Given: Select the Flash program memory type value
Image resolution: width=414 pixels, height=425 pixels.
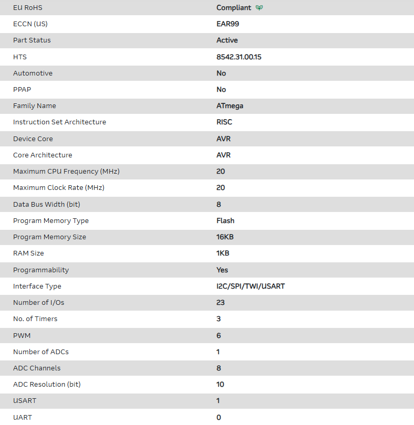Looking at the screenshot, I should click(225, 221).
